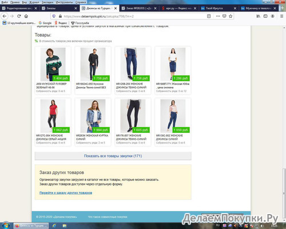Viewport: 286px width, 229px height.
Task: Reload the page with the refresh icon
Action: [x=19, y=16]
